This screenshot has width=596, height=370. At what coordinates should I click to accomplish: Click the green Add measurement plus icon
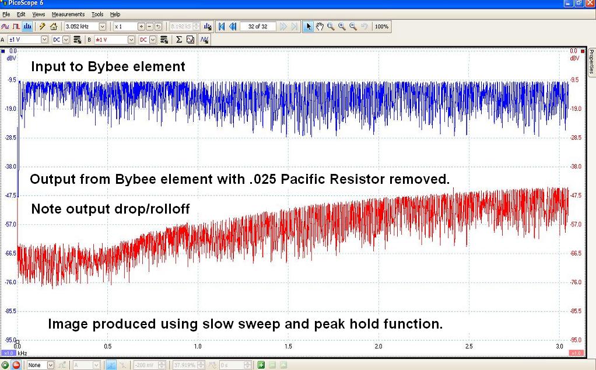coord(261,365)
